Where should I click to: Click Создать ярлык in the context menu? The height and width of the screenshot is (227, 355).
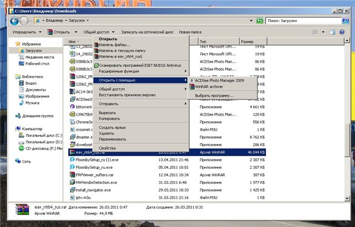tap(112, 127)
